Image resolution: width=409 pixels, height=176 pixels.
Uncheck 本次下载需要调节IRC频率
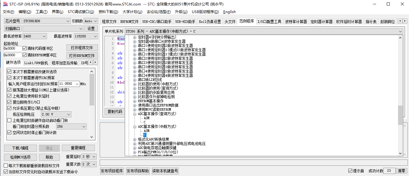(x=9, y=78)
